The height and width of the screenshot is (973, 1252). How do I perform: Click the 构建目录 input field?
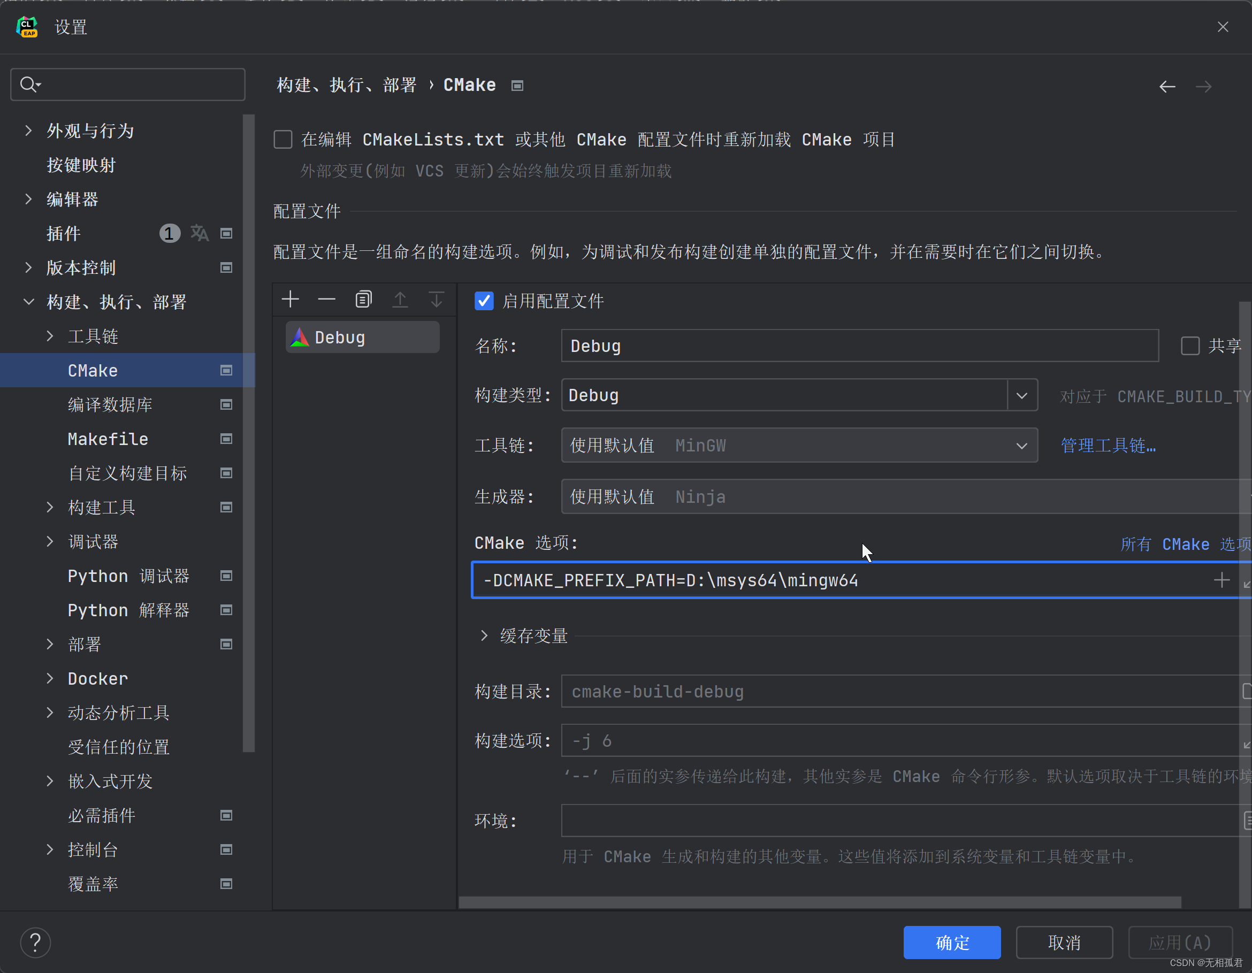tap(894, 692)
